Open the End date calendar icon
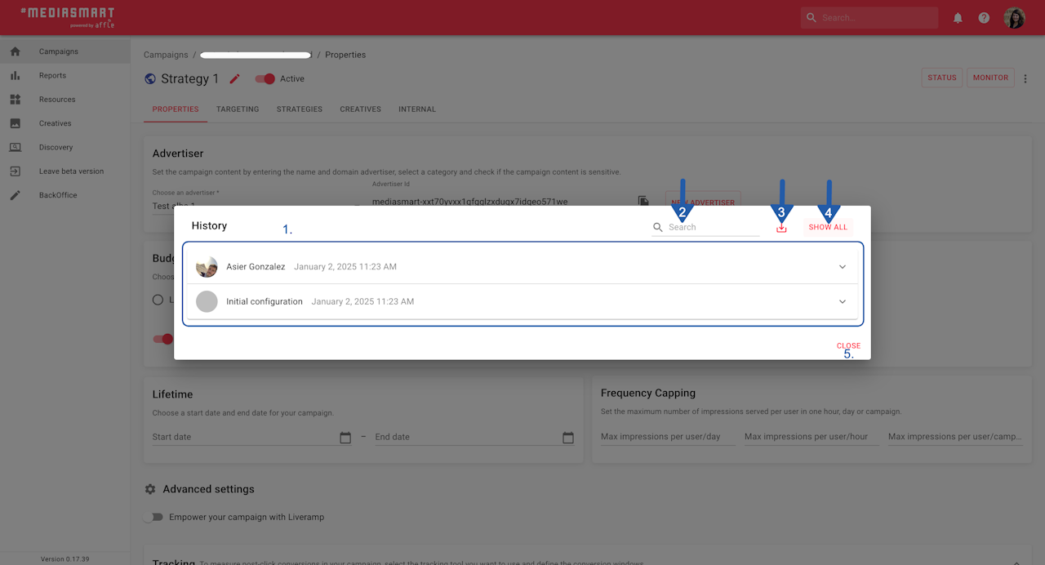This screenshot has width=1045, height=565. pos(568,438)
